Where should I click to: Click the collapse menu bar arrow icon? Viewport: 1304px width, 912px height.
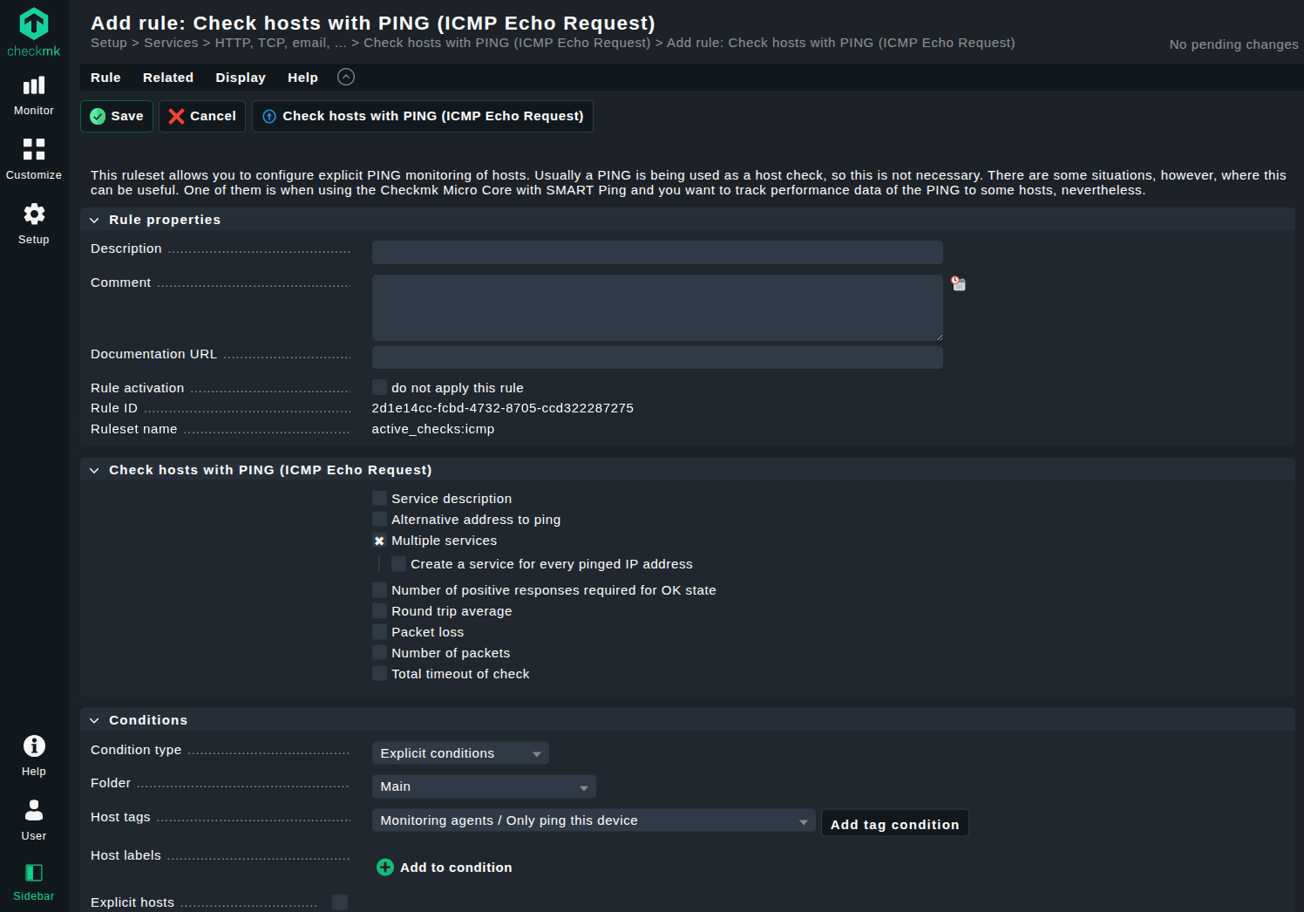pos(346,77)
